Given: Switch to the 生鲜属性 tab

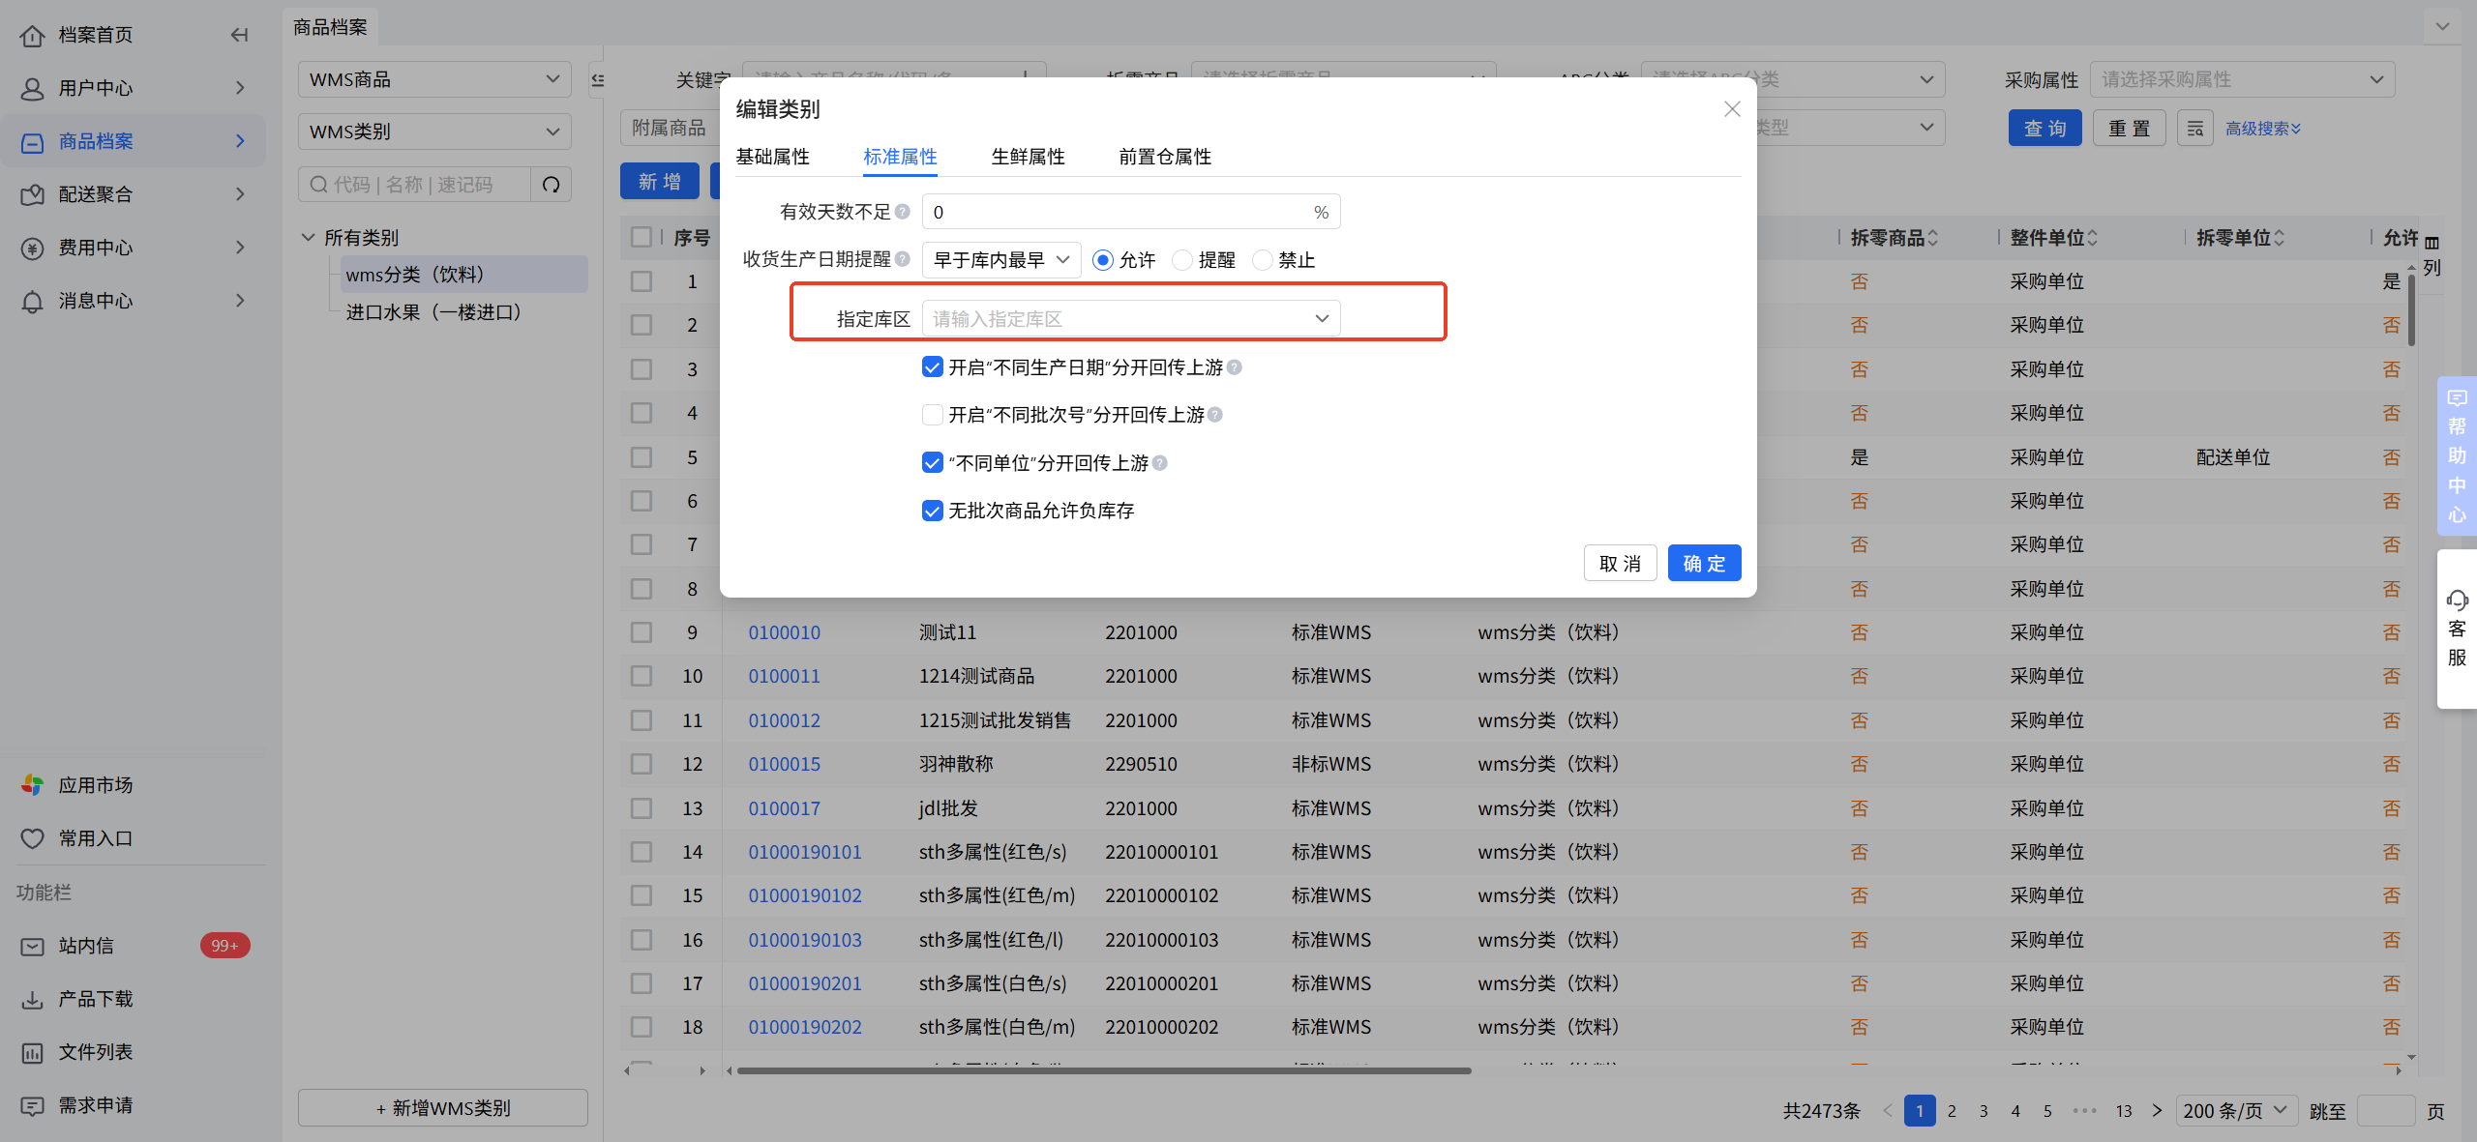Looking at the screenshot, I should [1028, 157].
